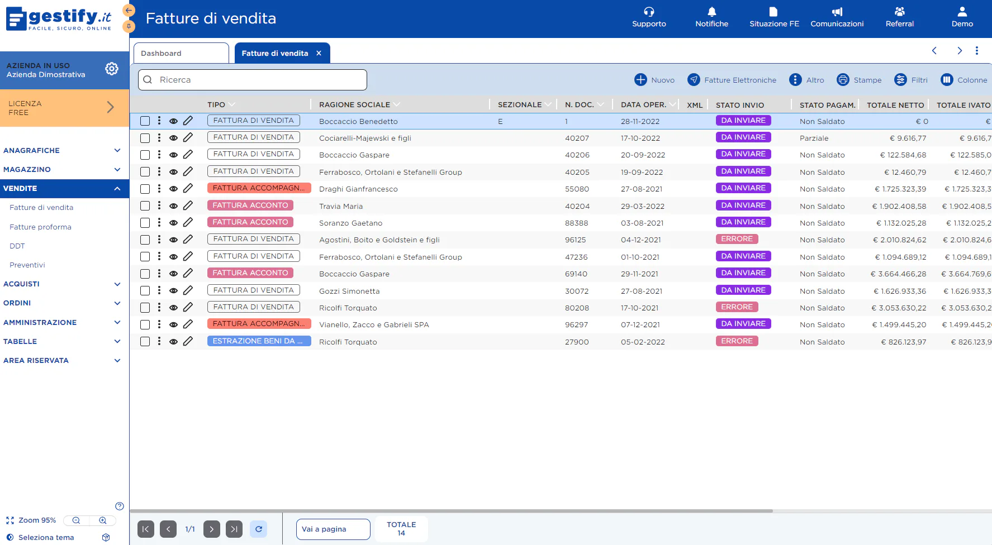The width and height of the screenshot is (992, 545).
Task: Open the tab options three-dot menu
Action: [x=977, y=51]
